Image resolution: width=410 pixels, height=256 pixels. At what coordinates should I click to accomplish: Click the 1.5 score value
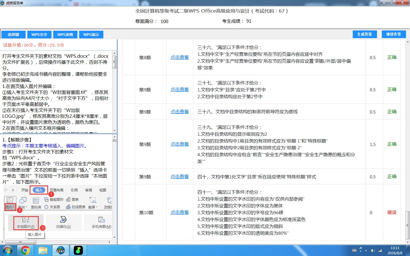(373, 144)
